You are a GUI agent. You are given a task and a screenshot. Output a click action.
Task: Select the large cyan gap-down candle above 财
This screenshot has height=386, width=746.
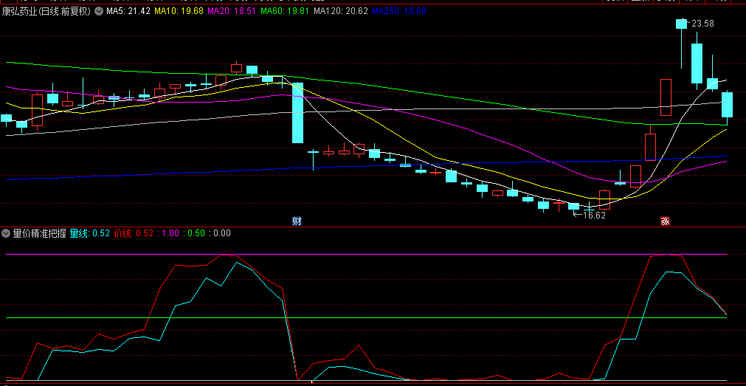297,113
